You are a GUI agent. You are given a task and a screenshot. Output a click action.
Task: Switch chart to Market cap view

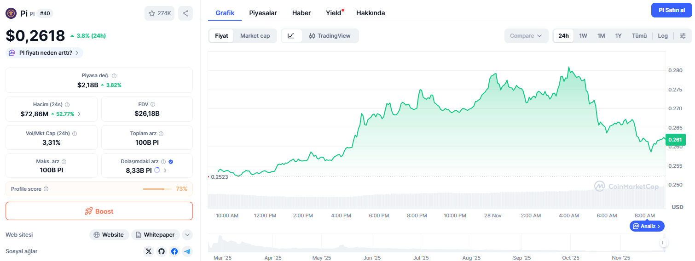(255, 36)
